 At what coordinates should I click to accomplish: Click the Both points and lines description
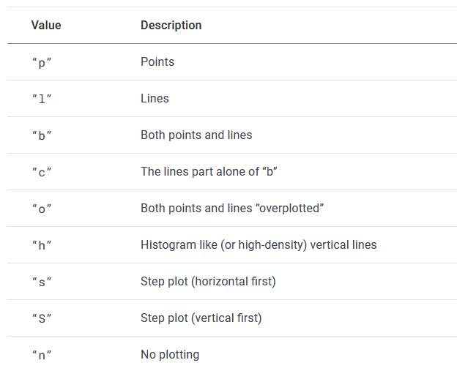[196, 135]
